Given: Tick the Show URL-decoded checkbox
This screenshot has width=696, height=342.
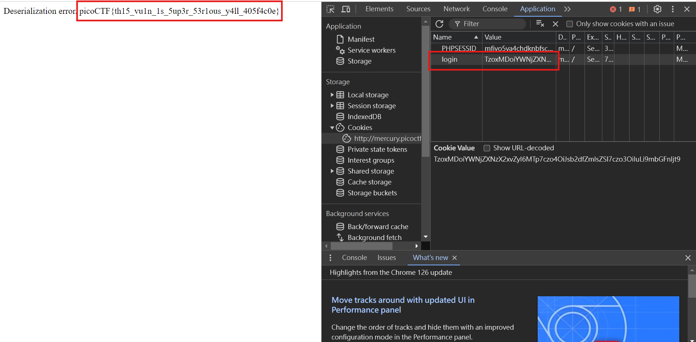Looking at the screenshot, I should (x=487, y=148).
